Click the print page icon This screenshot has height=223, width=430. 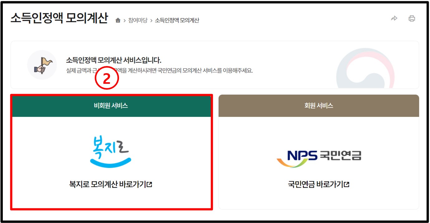click(412, 18)
